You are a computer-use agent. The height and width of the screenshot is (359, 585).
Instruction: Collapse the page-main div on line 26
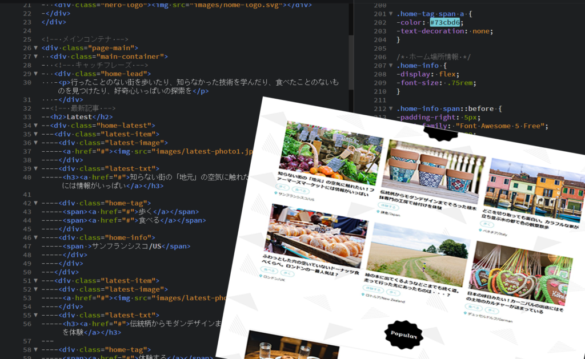pyautogui.click(x=35, y=48)
